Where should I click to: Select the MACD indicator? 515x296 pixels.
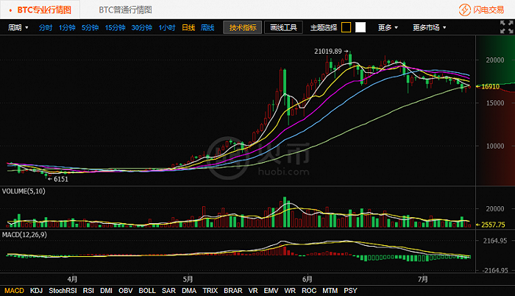coord(14,291)
